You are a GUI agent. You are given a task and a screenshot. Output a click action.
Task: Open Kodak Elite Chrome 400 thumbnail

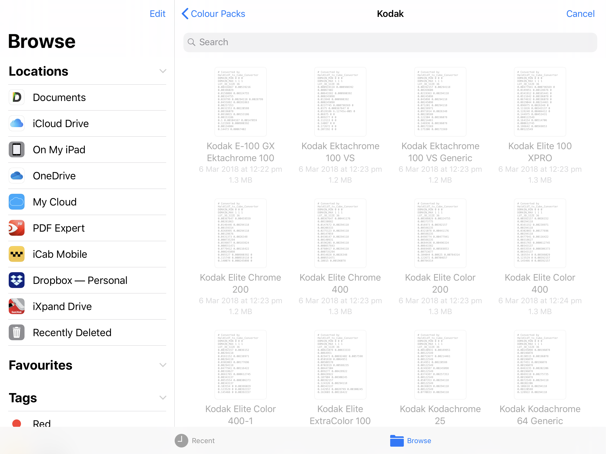340,233
